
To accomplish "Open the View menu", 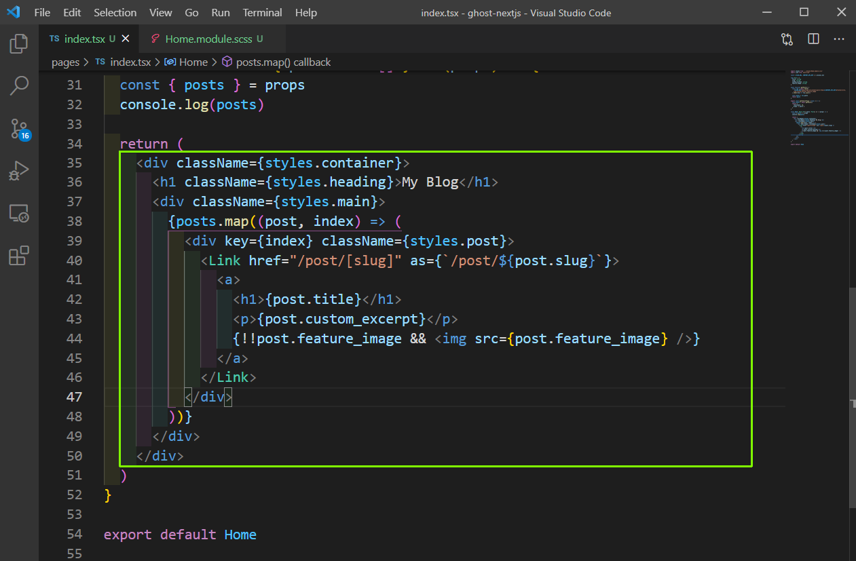I will coord(161,12).
